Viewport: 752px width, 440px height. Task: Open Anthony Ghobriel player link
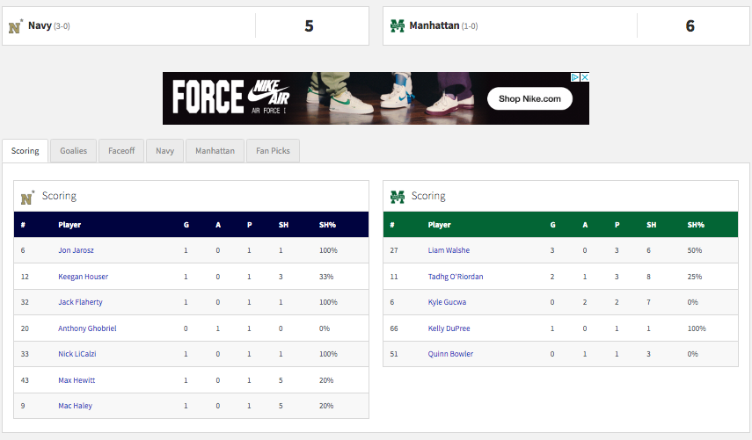[x=87, y=328]
